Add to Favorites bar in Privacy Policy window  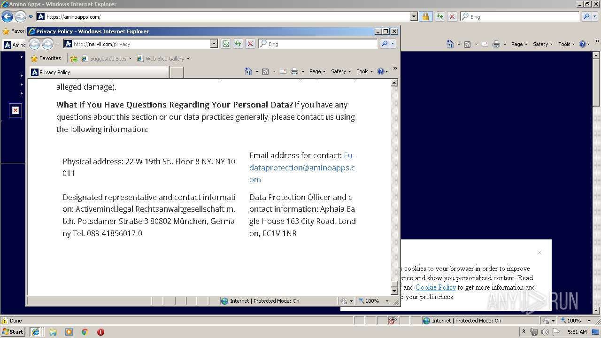coord(74,59)
